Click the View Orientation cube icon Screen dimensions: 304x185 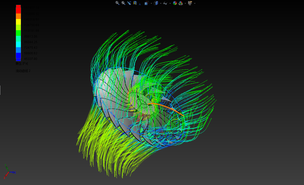(147, 3)
